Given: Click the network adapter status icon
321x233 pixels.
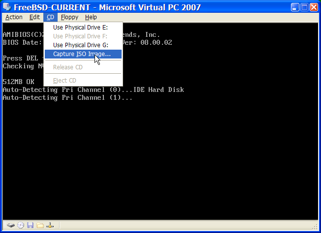Looking at the screenshot, I should (50, 225).
